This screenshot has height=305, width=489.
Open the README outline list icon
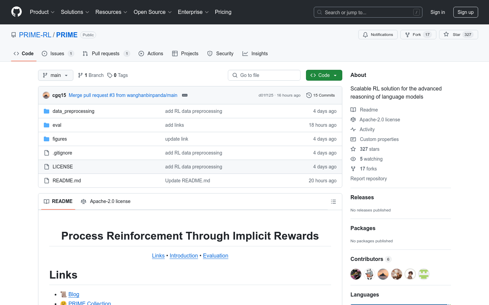[x=333, y=202]
